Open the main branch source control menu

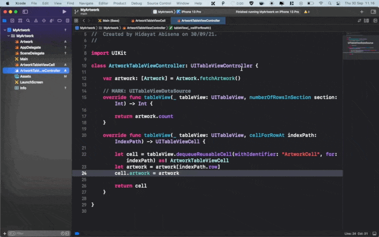[x=84, y=14]
